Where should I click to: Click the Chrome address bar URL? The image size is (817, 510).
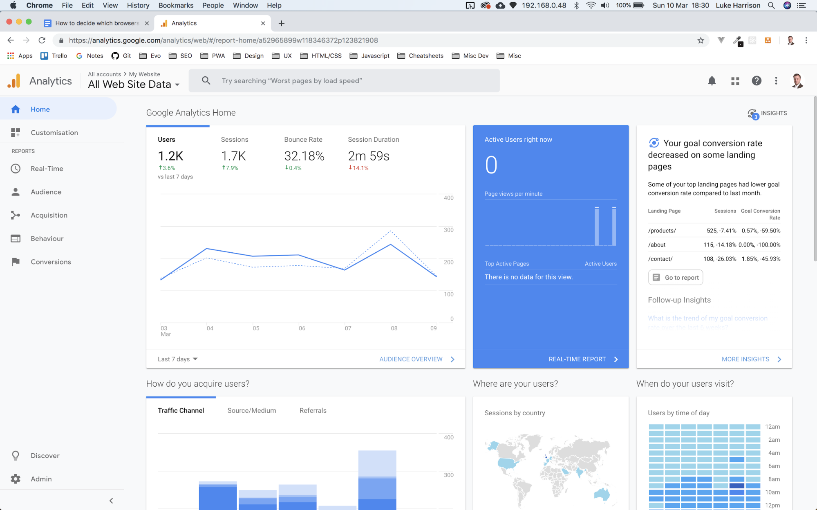click(223, 40)
